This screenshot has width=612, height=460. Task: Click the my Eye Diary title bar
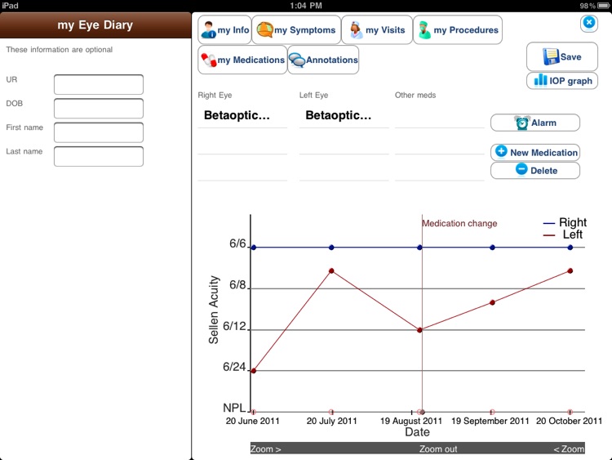95,25
